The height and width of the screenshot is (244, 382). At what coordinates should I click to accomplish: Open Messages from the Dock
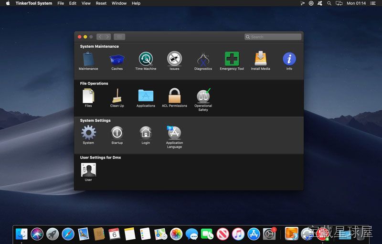tap(192, 234)
